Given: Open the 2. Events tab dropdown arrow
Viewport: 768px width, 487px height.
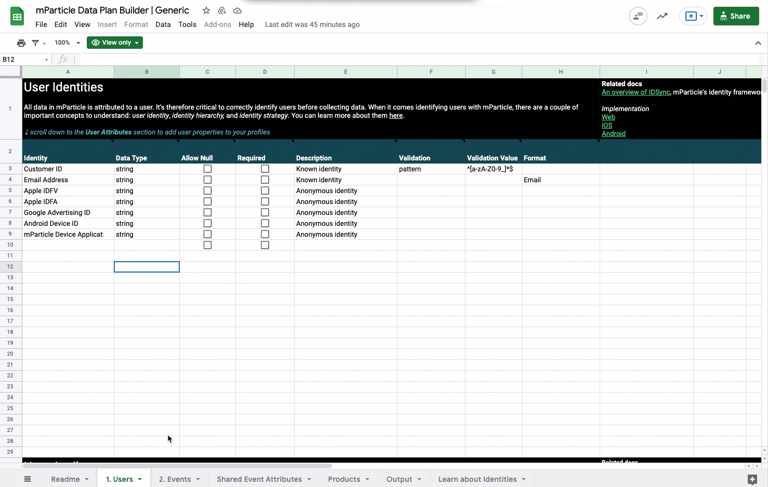Looking at the screenshot, I should [198, 479].
